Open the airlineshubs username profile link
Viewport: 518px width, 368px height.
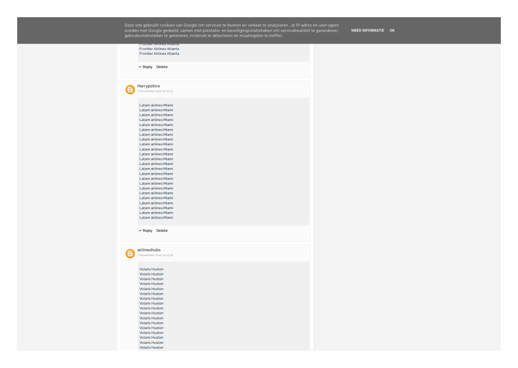point(149,250)
